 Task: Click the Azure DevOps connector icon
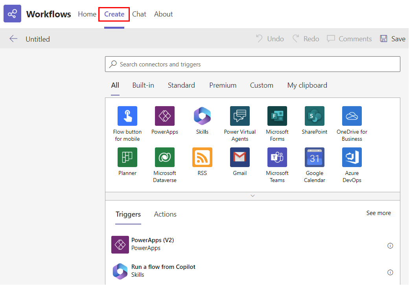pyautogui.click(x=352, y=157)
